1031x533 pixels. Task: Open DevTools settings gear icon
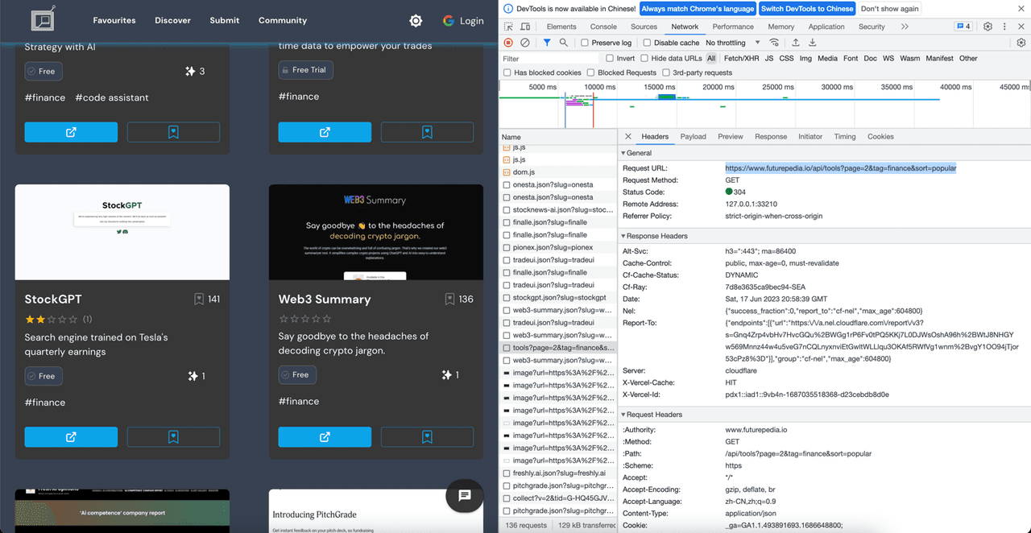coord(988,27)
